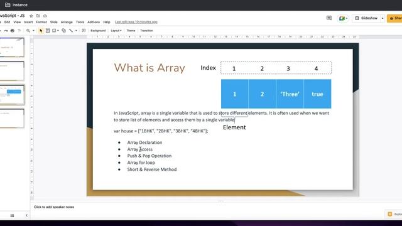Click the 'Element' label text
The height and width of the screenshot is (226, 402).
[234, 127]
